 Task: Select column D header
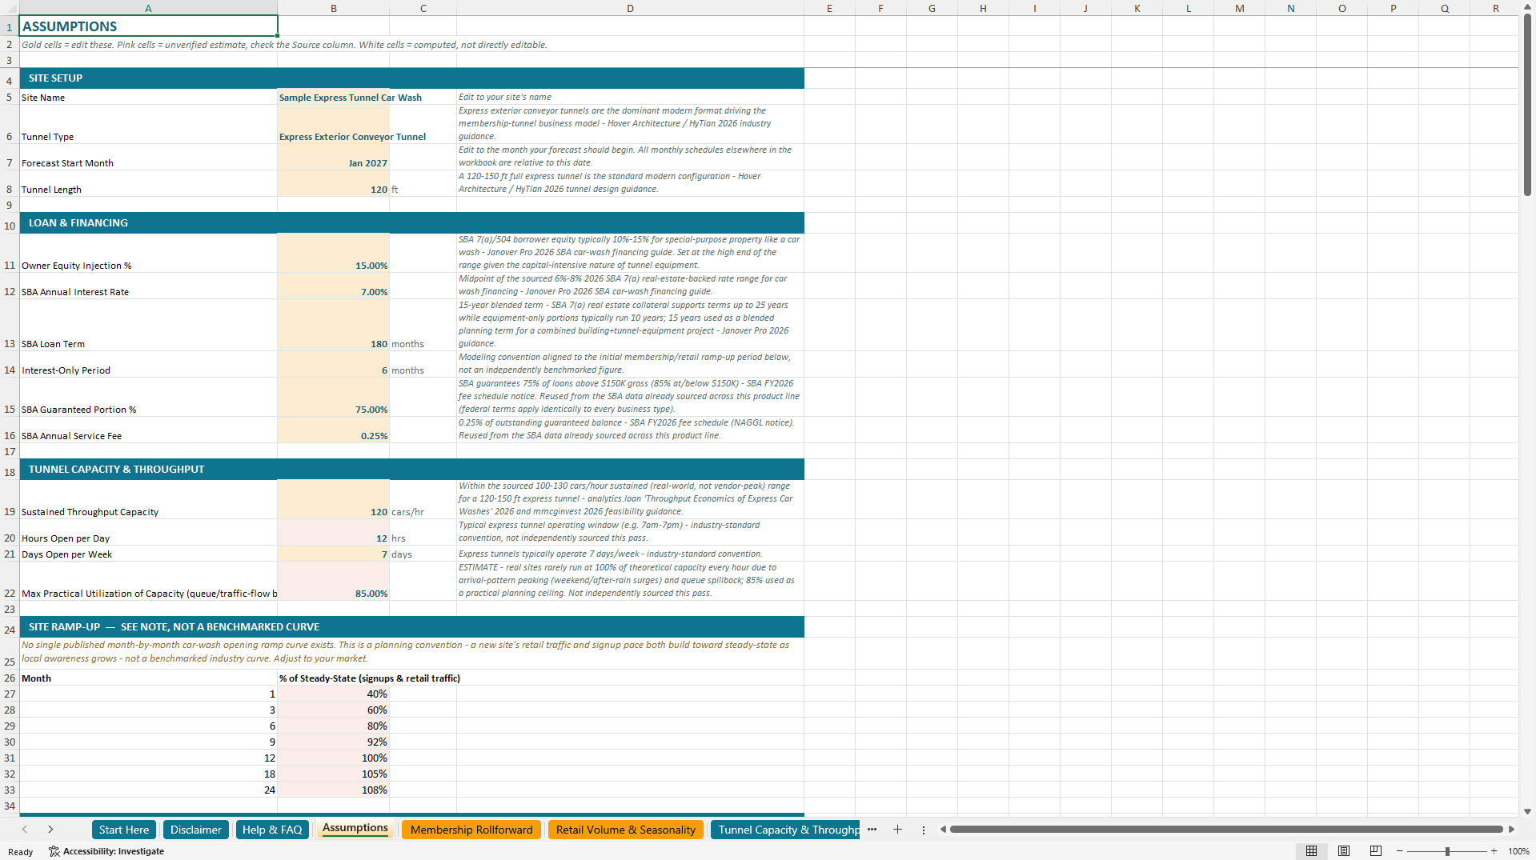[630, 8]
